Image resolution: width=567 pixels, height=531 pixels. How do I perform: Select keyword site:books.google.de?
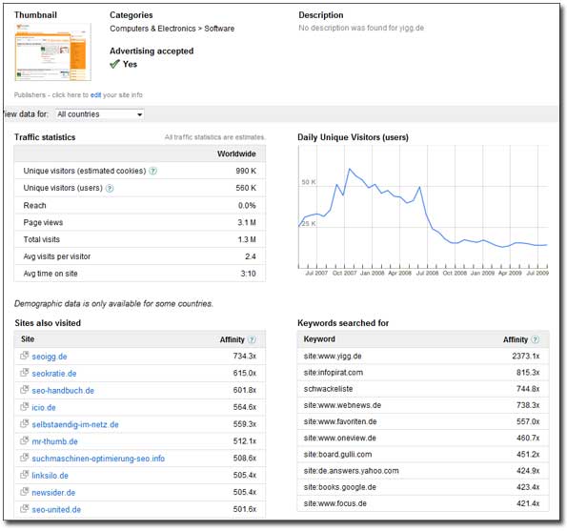pos(340,487)
